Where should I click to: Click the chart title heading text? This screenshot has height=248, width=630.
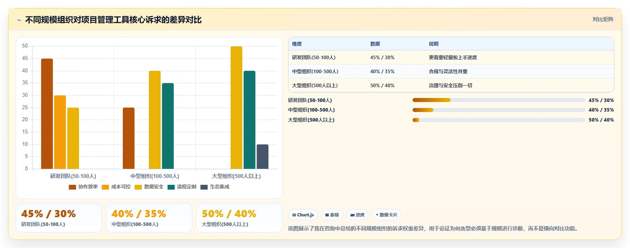pos(113,20)
